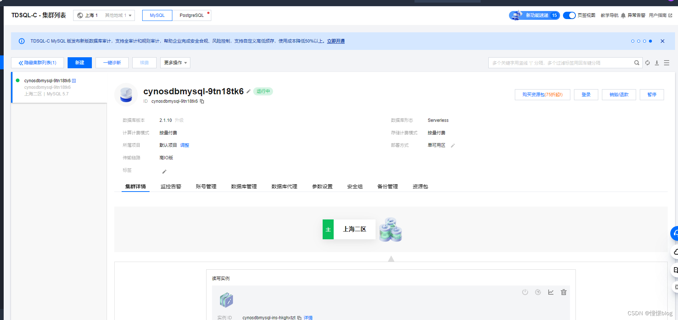Open the 数据库管理 tab
Image resolution: width=678 pixels, height=320 pixels.
244,186
